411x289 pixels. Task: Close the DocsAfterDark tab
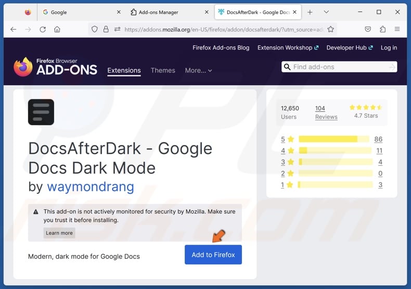click(x=294, y=12)
